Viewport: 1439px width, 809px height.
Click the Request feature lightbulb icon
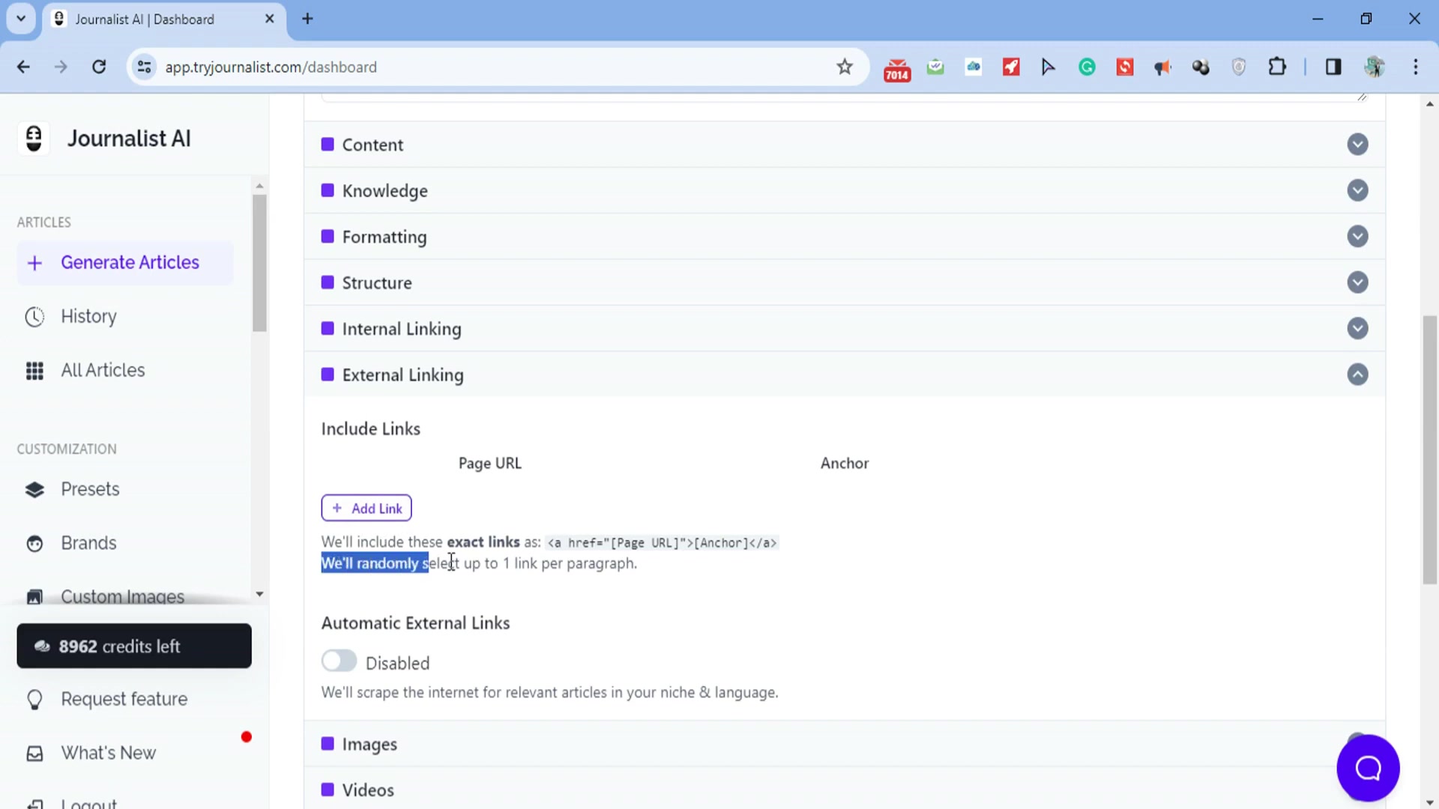(x=34, y=700)
